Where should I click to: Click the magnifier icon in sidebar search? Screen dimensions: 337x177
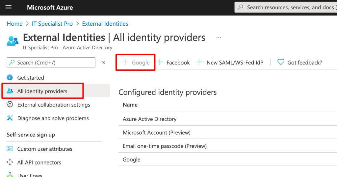(12, 62)
